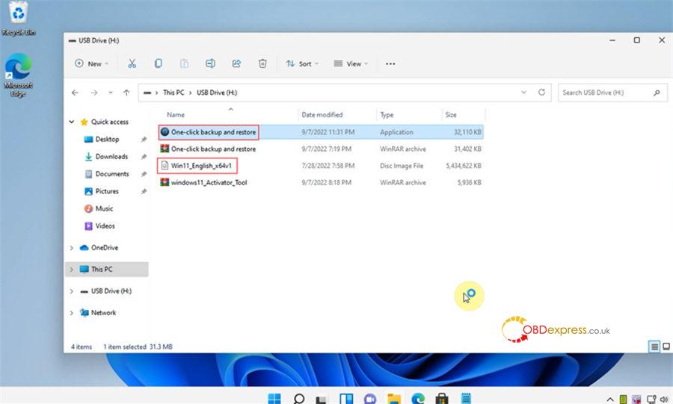This screenshot has width=673, height=404.
Task: Collapse the Quick access tree node
Action: 71,122
